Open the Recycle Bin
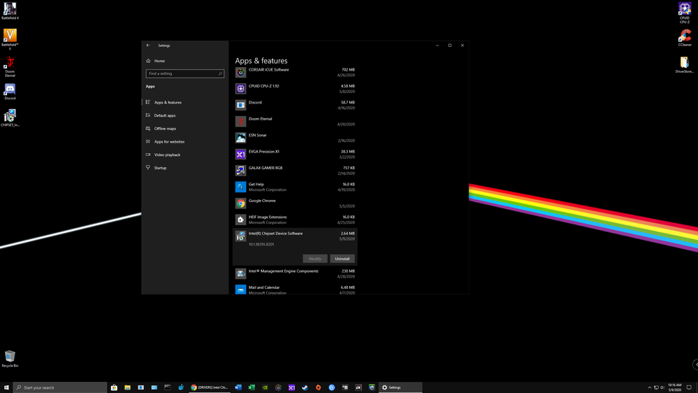The height and width of the screenshot is (393, 698). click(x=10, y=359)
